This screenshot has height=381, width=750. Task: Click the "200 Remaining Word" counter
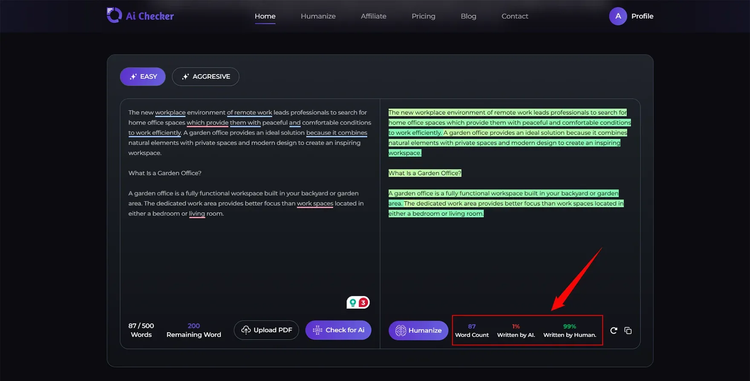click(194, 330)
